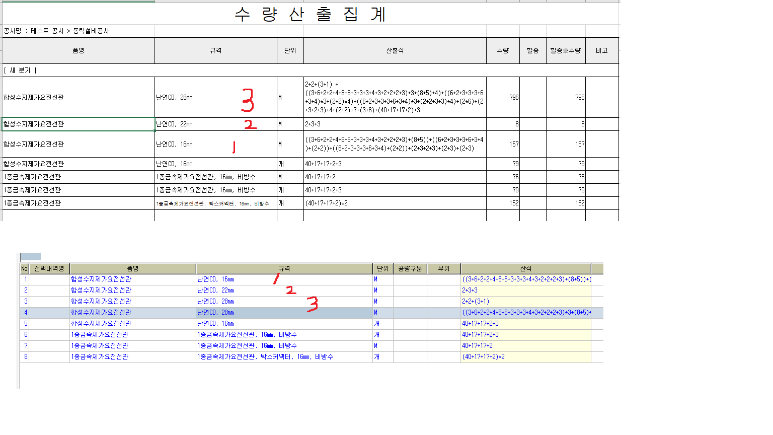Select row number 4 in the lower grid
The width and height of the screenshot is (773, 435).
pos(25,312)
